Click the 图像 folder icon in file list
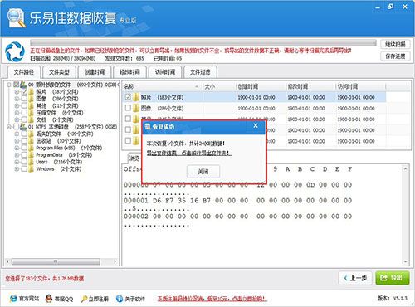Image resolution: width=415 pixels, height=307 pixels. (x=136, y=108)
